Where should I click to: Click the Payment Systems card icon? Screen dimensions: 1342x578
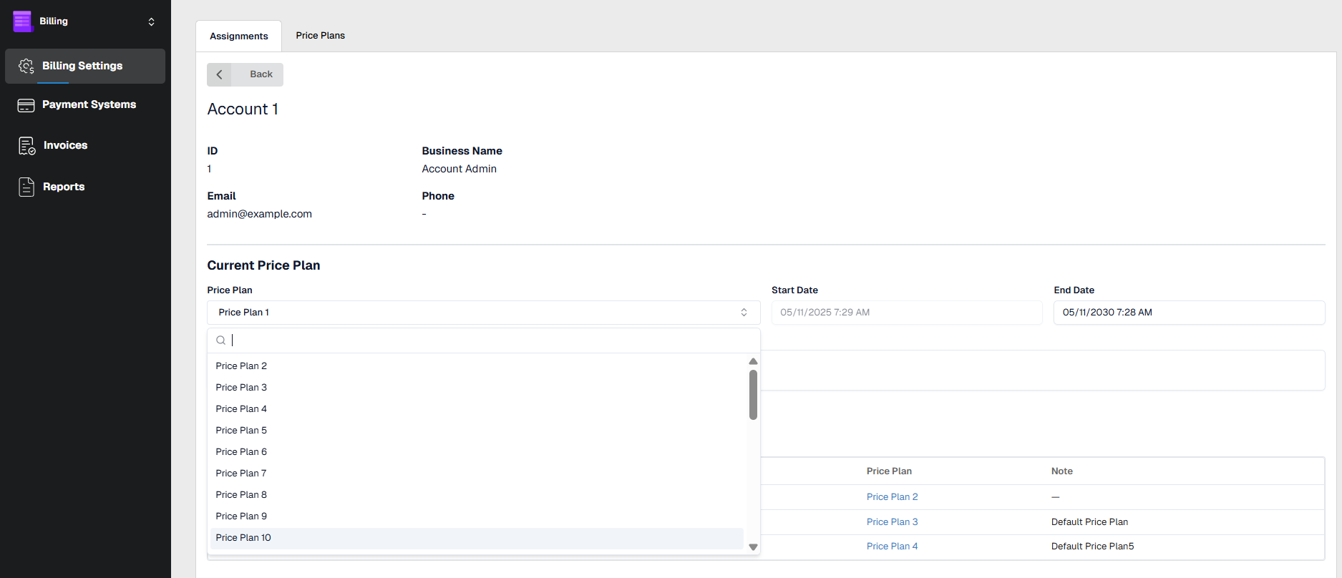click(26, 105)
